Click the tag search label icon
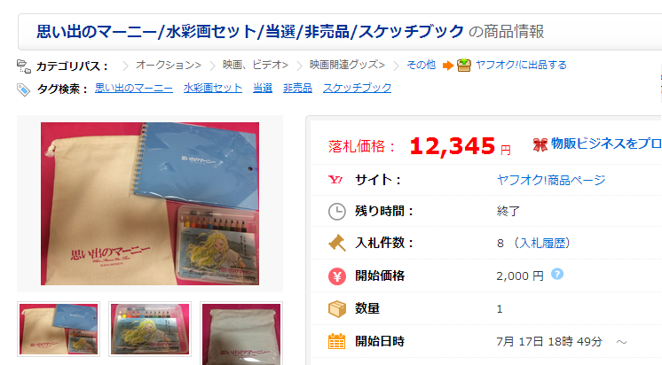662x365 pixels. [23, 89]
